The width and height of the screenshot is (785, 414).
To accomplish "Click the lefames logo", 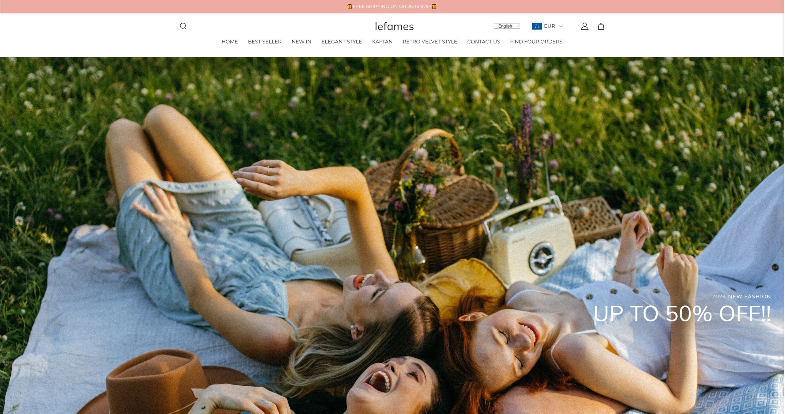I will [394, 26].
